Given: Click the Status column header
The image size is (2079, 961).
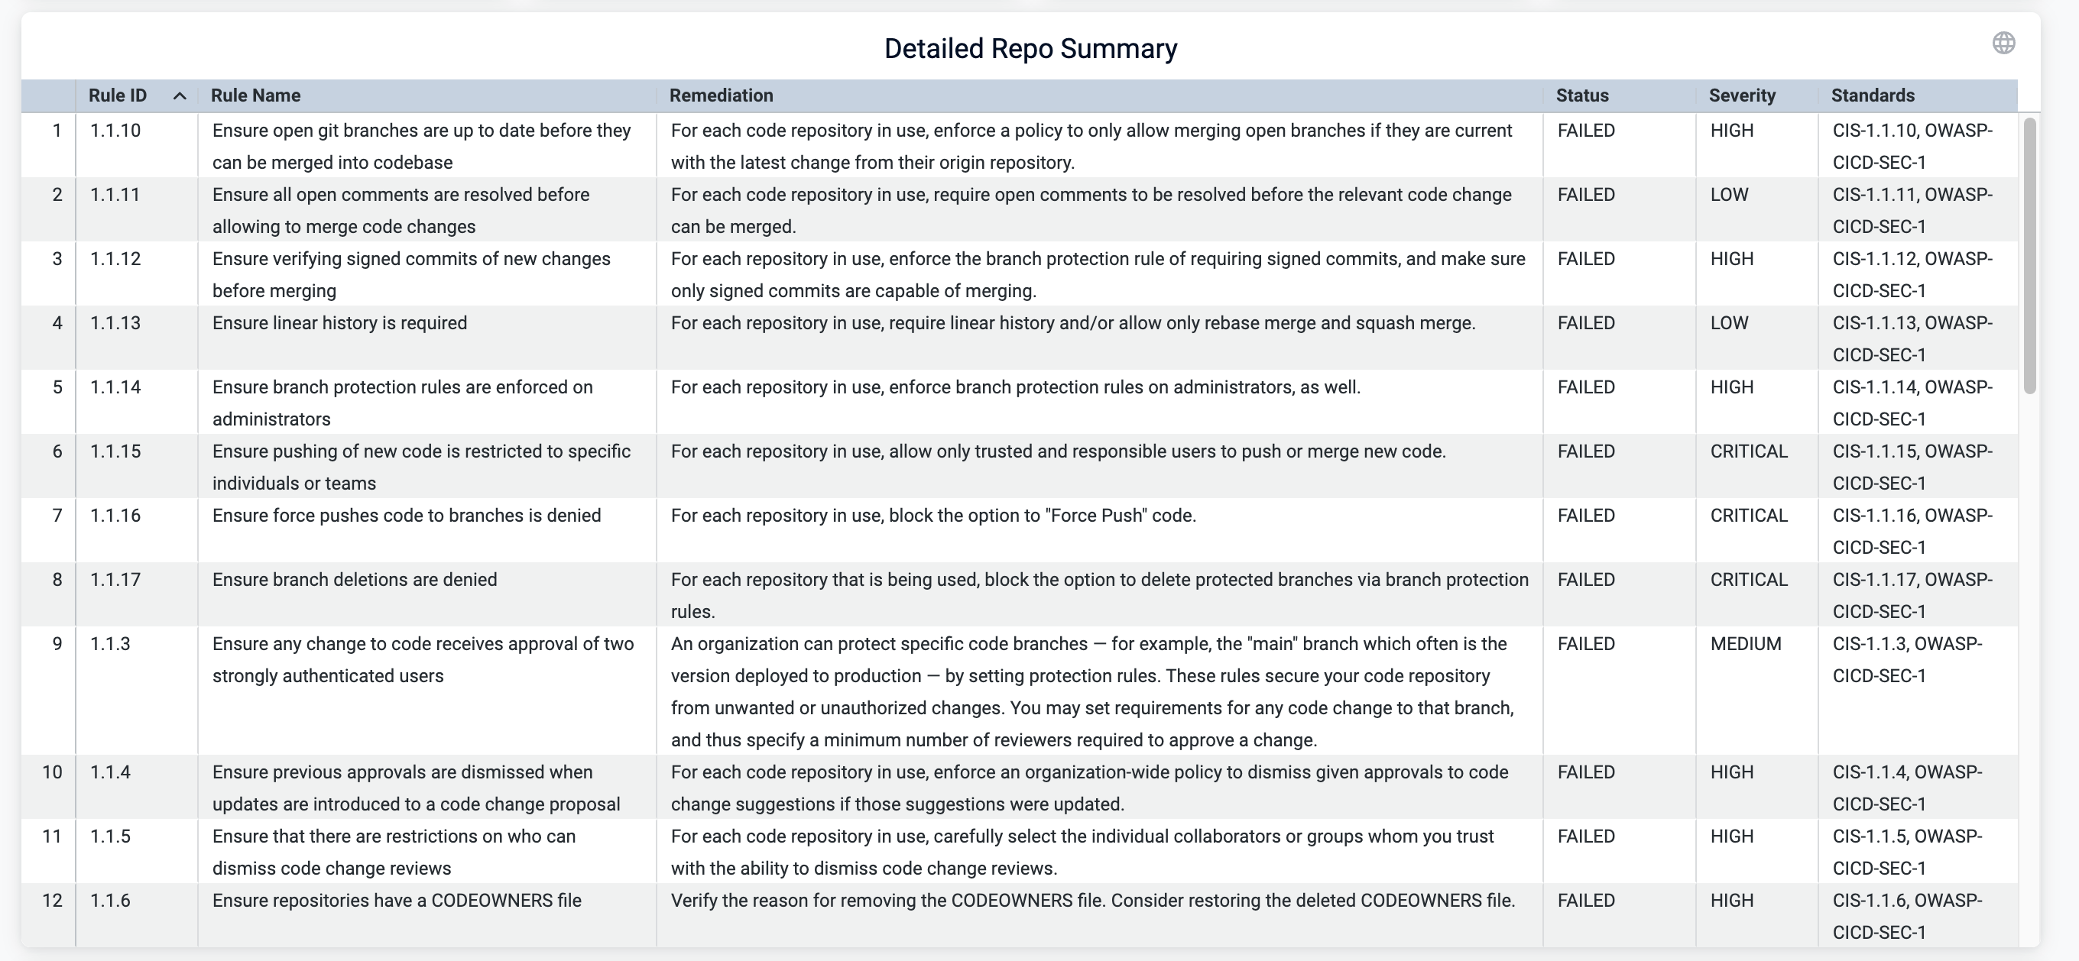Looking at the screenshot, I should click(1582, 95).
